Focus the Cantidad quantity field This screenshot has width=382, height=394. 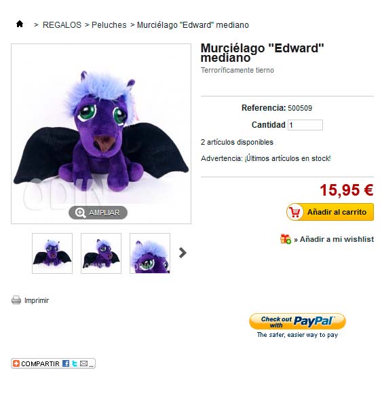(x=305, y=125)
